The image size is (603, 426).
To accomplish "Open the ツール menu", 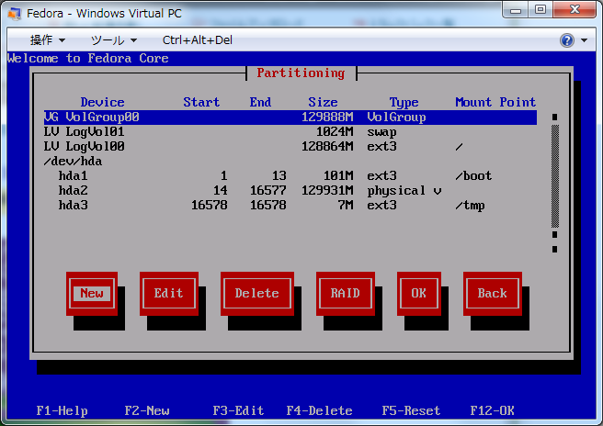I will pyautogui.click(x=114, y=40).
